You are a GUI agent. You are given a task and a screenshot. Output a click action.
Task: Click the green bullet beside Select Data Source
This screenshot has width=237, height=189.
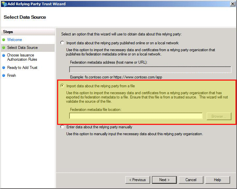click(x=4, y=48)
